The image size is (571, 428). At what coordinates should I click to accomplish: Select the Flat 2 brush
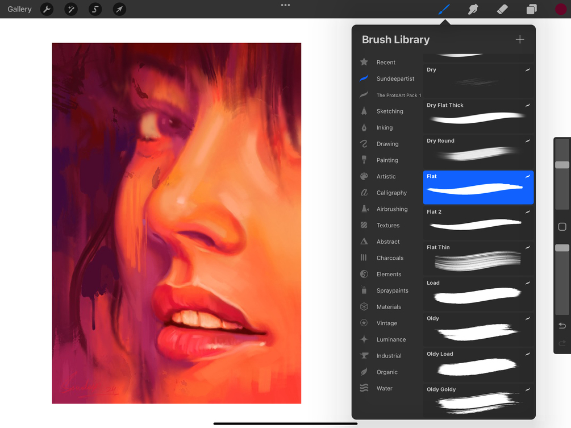(x=478, y=223)
